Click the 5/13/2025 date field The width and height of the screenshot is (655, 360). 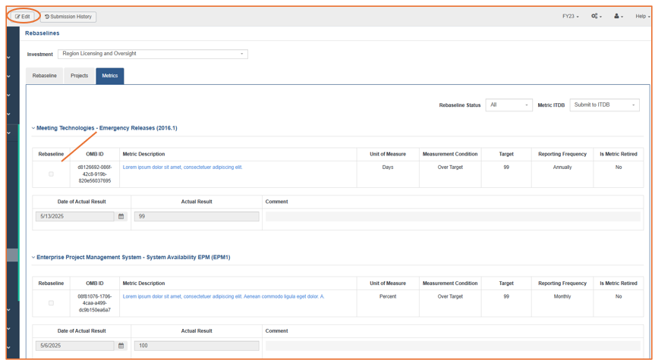point(75,217)
